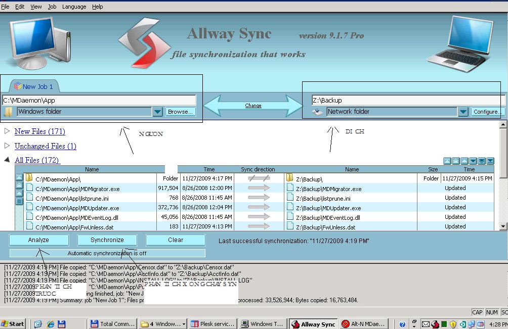
Task: Click the crossed-out sync direction icon for folder row
Action: click(x=259, y=178)
